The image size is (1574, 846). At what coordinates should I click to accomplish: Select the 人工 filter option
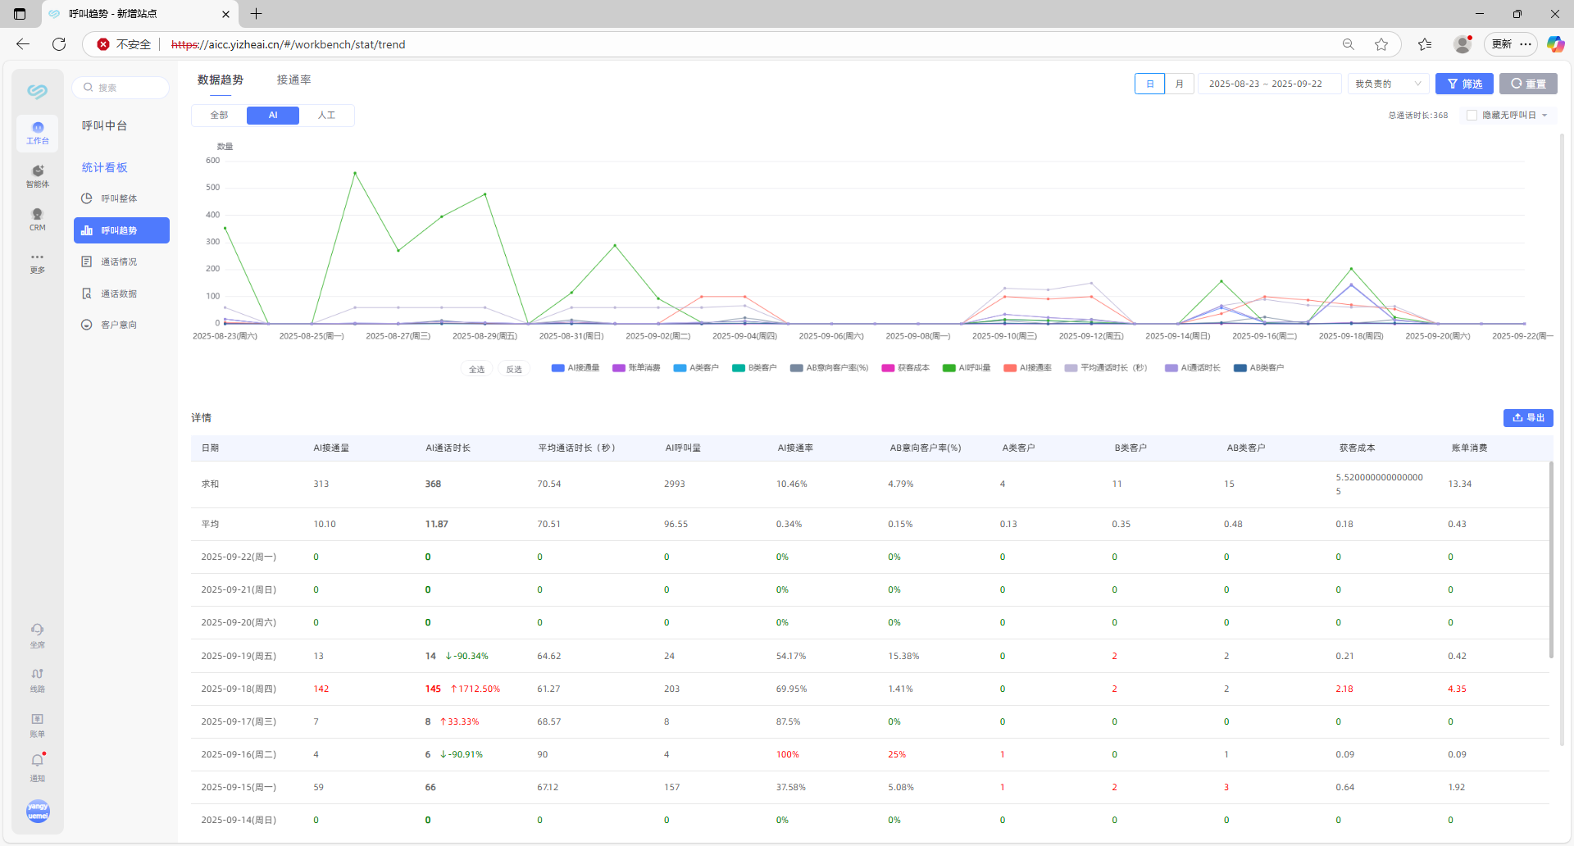[326, 116]
